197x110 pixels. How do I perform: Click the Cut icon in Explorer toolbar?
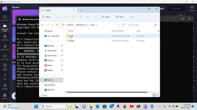pyautogui.click(x=58, y=17)
